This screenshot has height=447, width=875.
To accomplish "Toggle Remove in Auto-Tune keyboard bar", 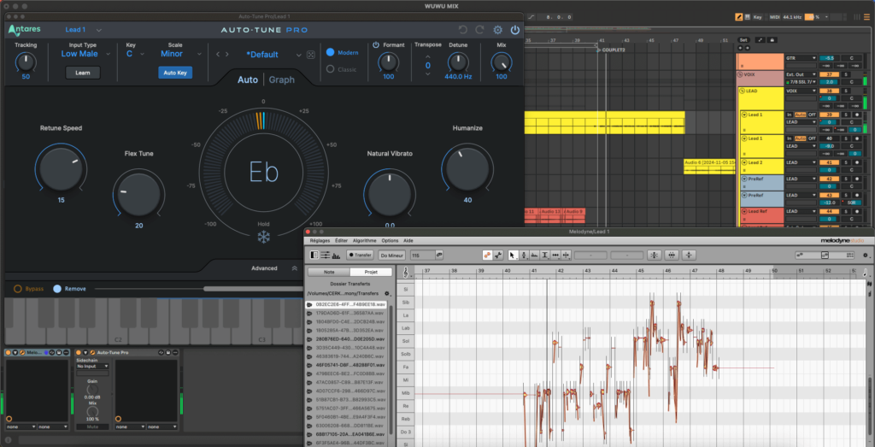I will pyautogui.click(x=57, y=289).
